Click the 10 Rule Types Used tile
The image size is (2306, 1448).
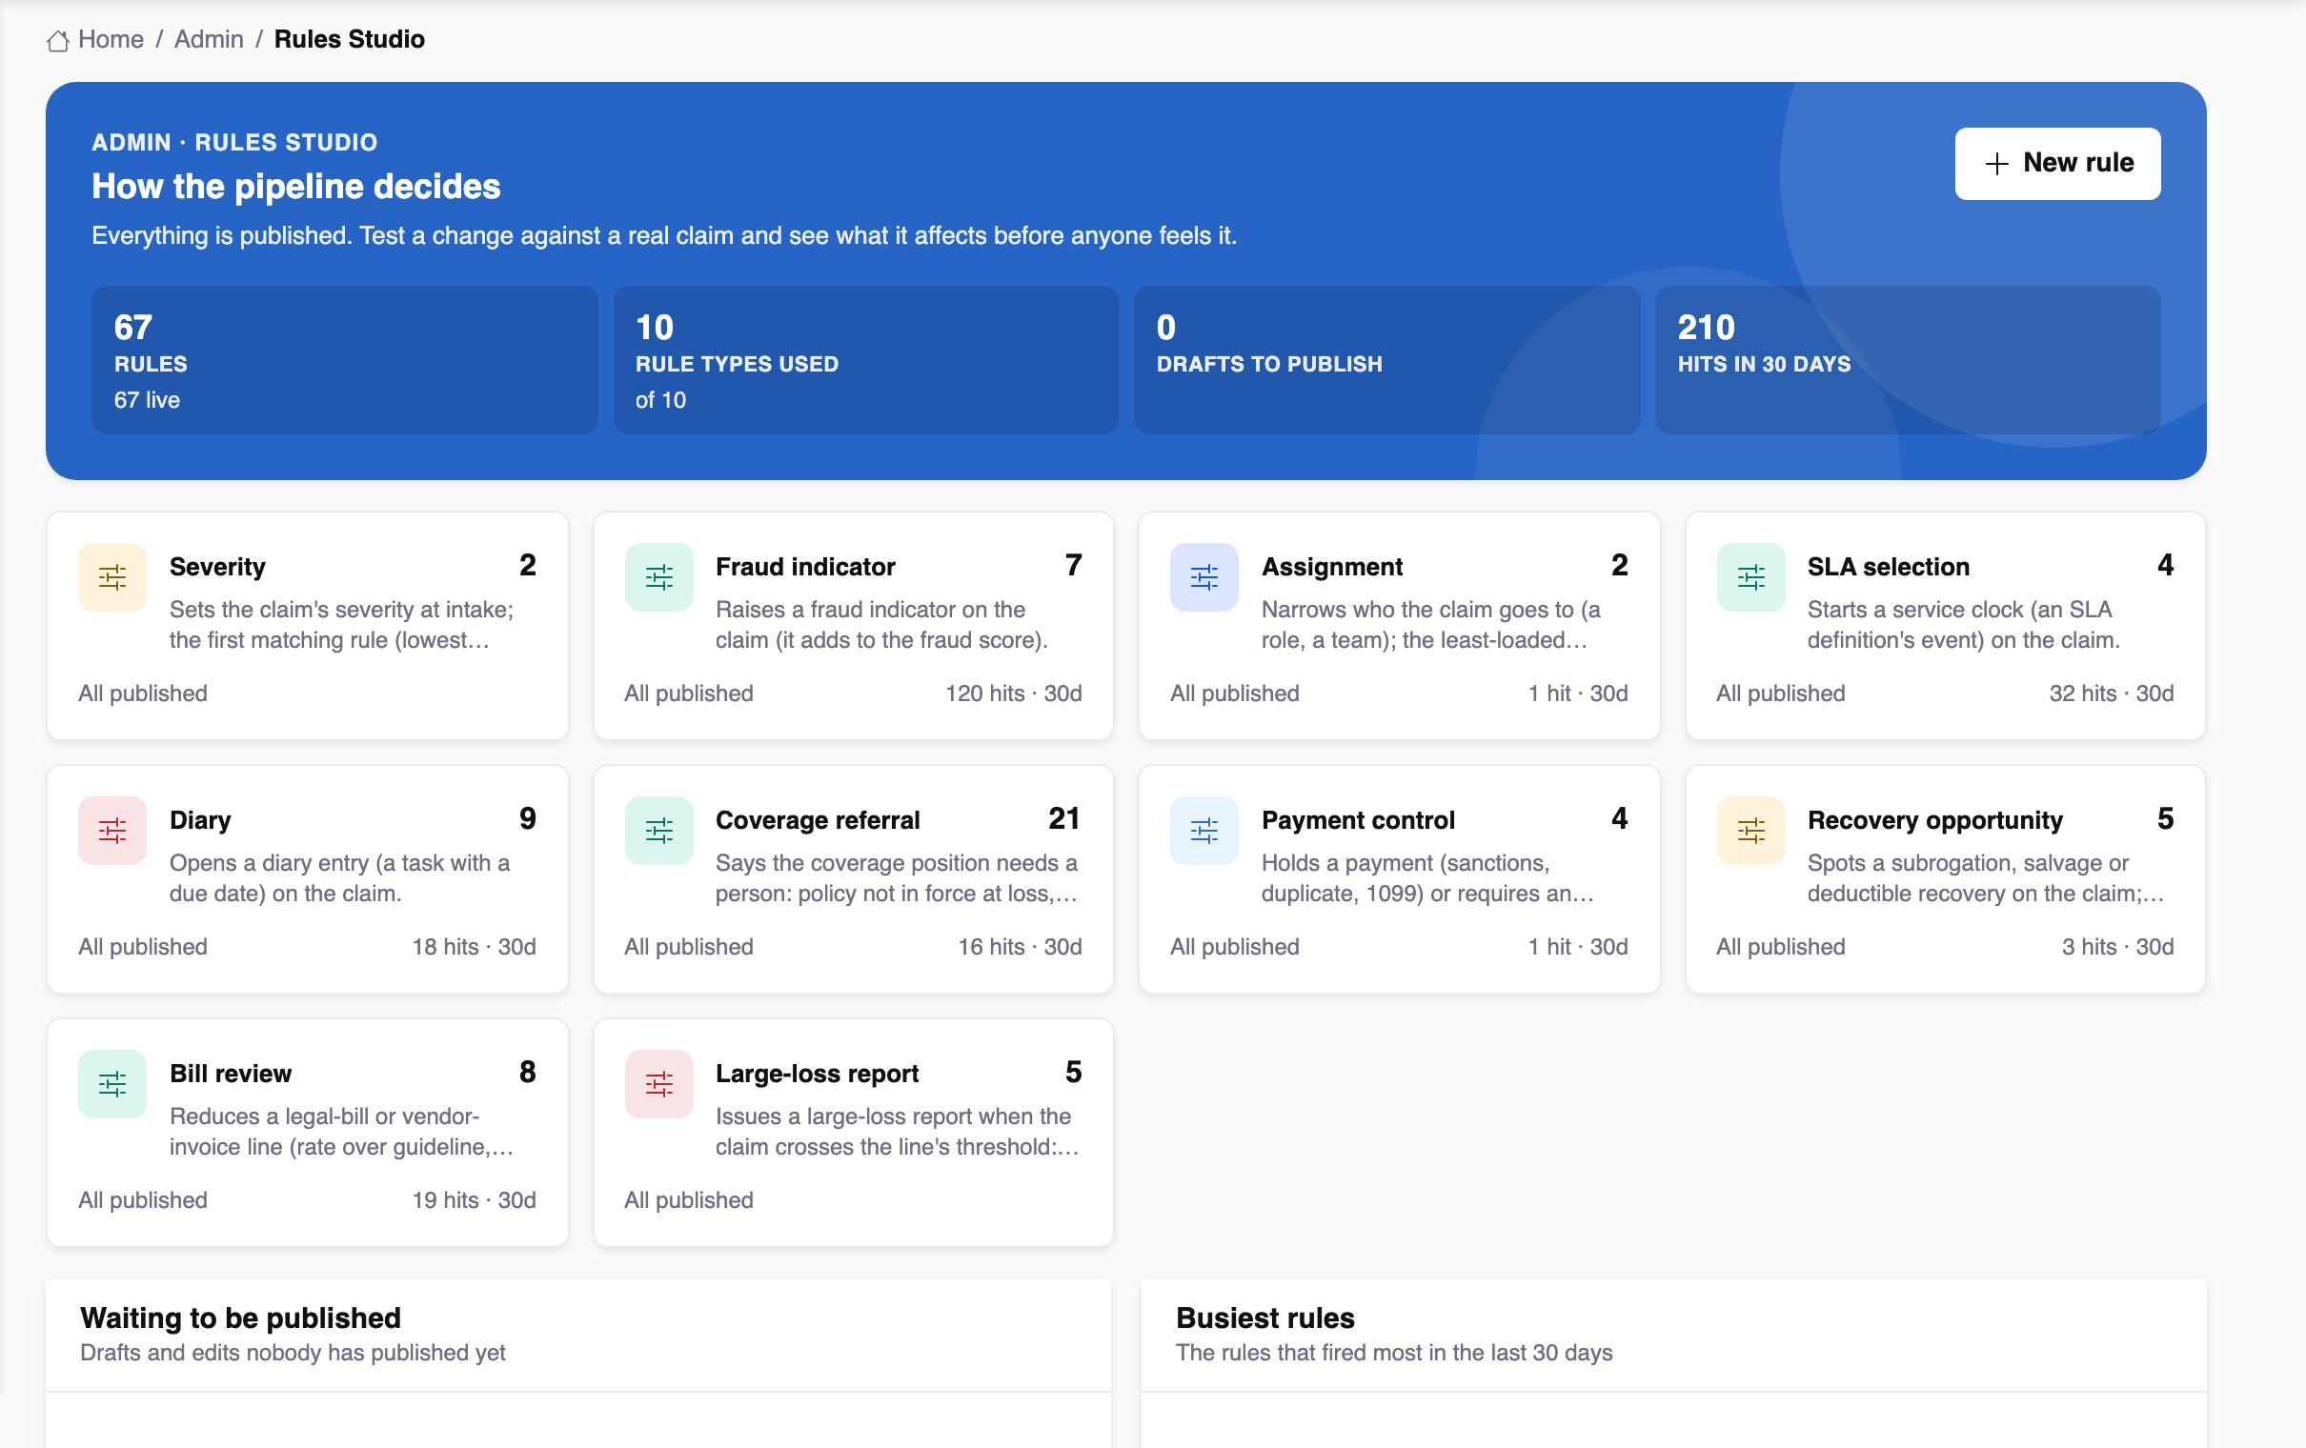click(866, 360)
